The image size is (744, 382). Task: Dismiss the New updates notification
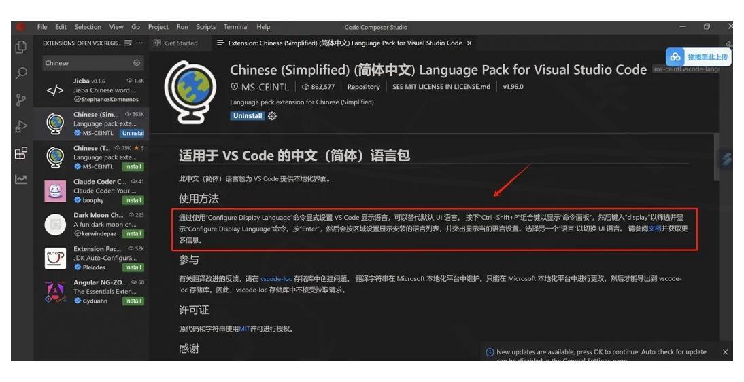(725, 352)
